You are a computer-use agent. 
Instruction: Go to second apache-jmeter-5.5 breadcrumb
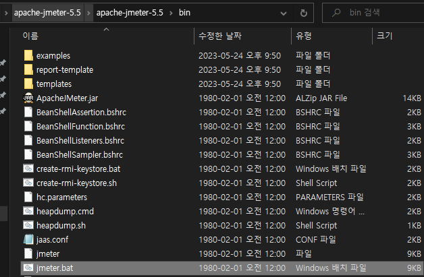click(130, 13)
